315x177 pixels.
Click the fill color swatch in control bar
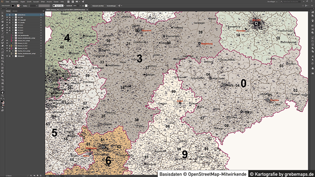12,6
